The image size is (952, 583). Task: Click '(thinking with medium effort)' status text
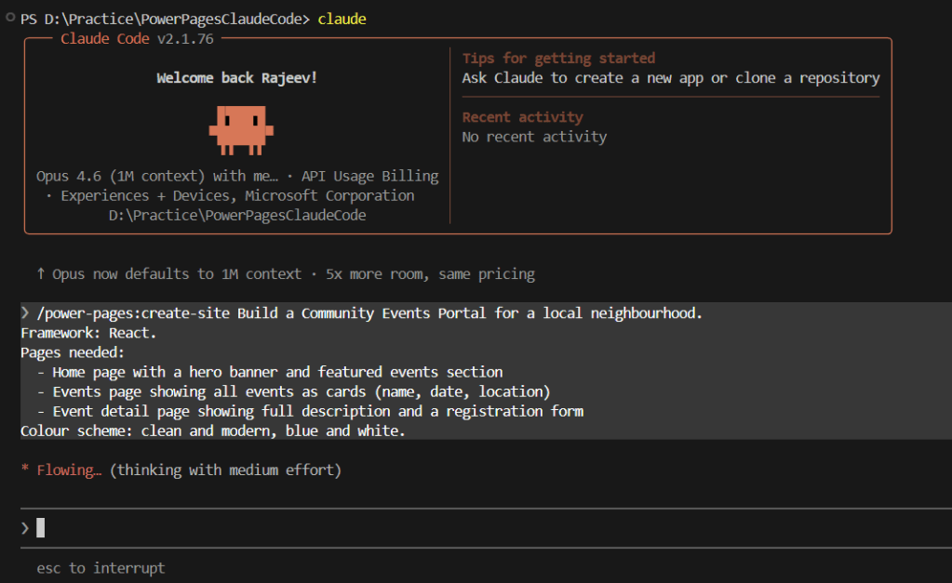coord(225,470)
